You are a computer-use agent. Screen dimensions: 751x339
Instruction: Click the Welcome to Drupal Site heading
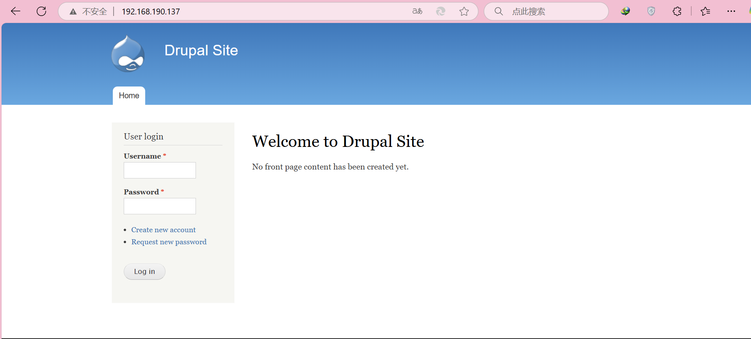[x=338, y=141]
